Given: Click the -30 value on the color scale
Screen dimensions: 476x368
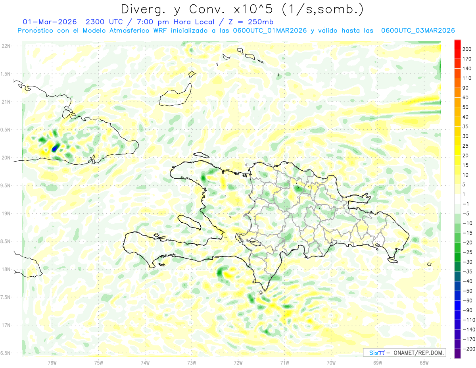Looking at the screenshot, I should tap(468, 262).
